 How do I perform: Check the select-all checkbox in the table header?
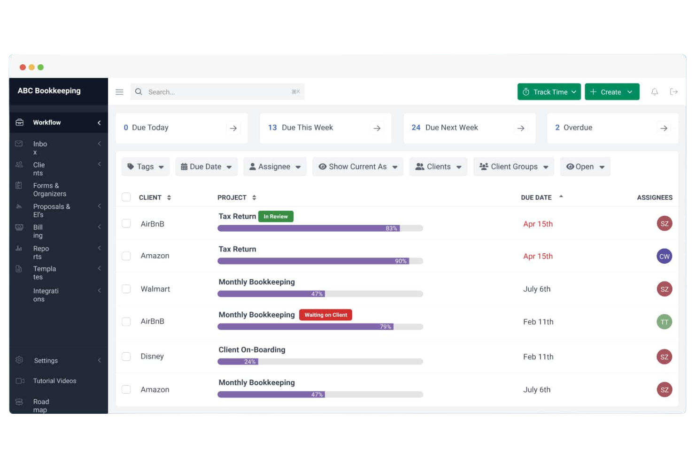126,197
